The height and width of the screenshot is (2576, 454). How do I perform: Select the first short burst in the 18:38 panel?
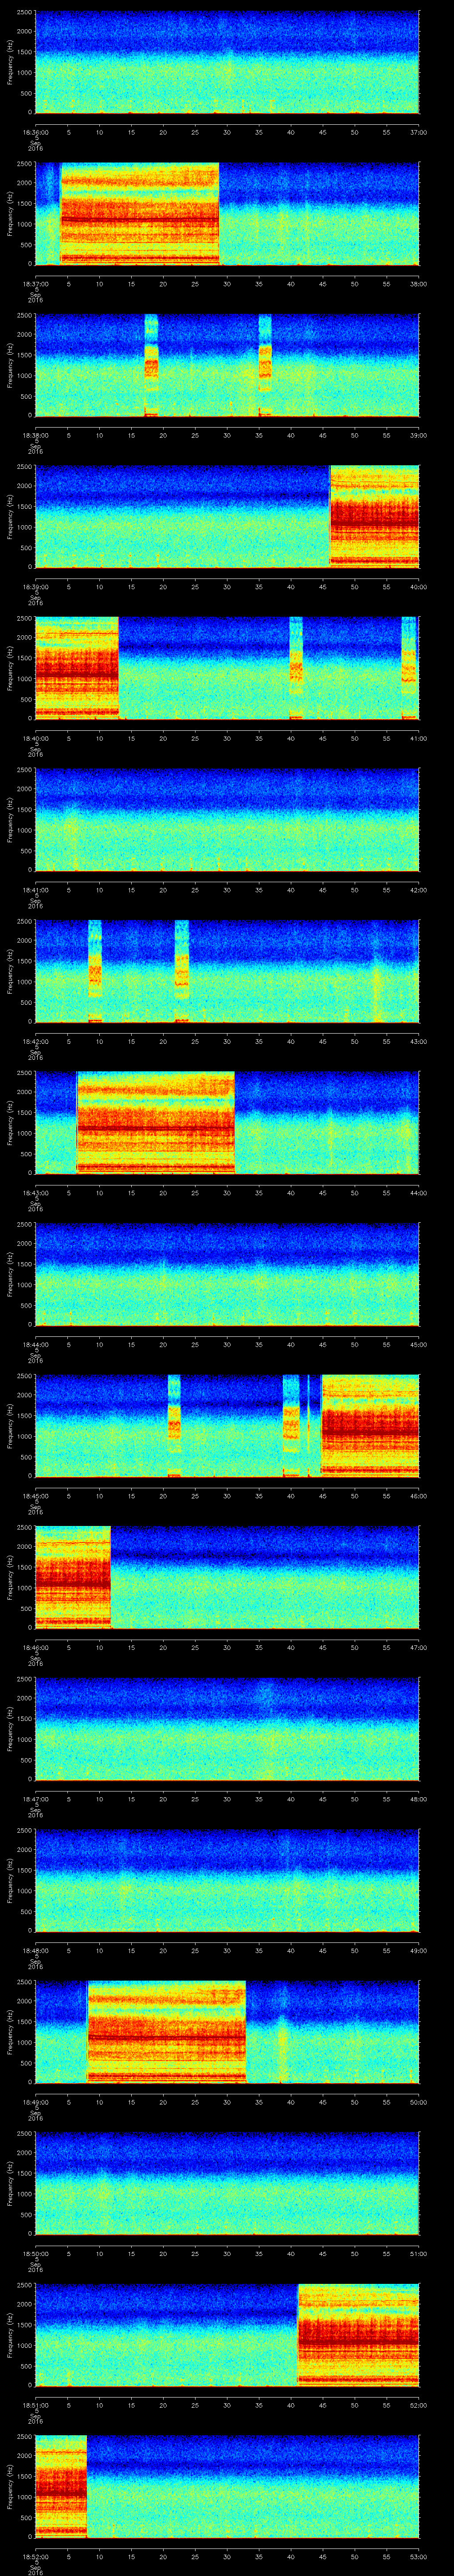pos(151,365)
